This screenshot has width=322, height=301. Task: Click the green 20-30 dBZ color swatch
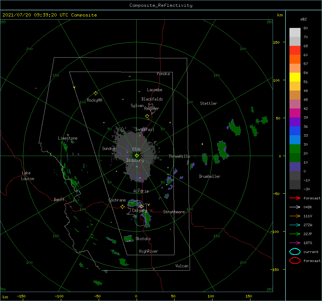(x=295, y=149)
